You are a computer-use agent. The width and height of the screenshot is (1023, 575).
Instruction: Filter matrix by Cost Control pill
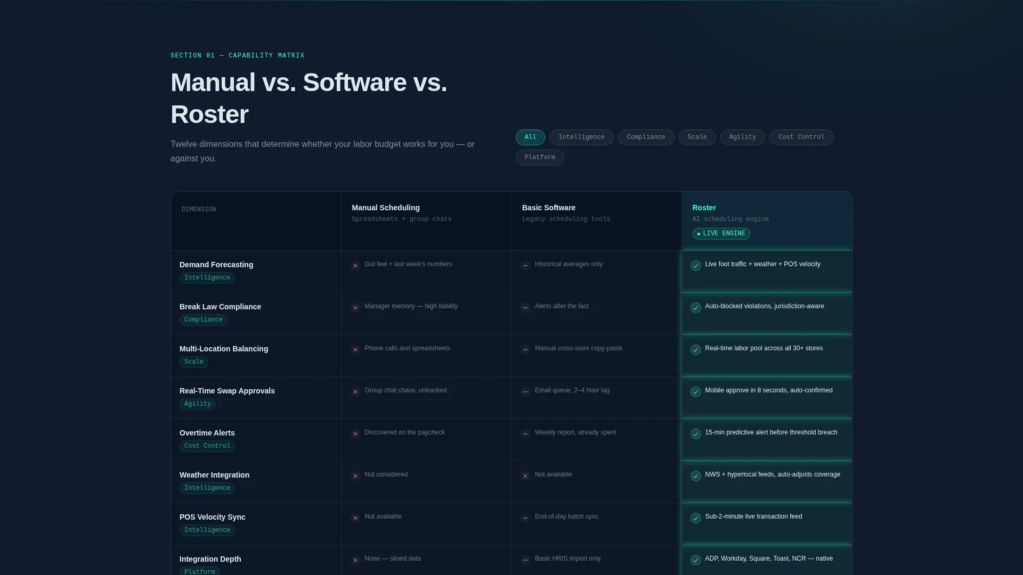pyautogui.click(x=801, y=137)
